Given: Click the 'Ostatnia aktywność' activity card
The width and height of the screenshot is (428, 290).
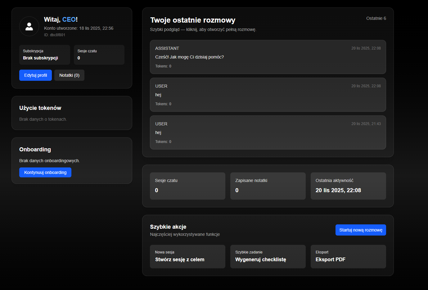Looking at the screenshot, I should (348, 186).
